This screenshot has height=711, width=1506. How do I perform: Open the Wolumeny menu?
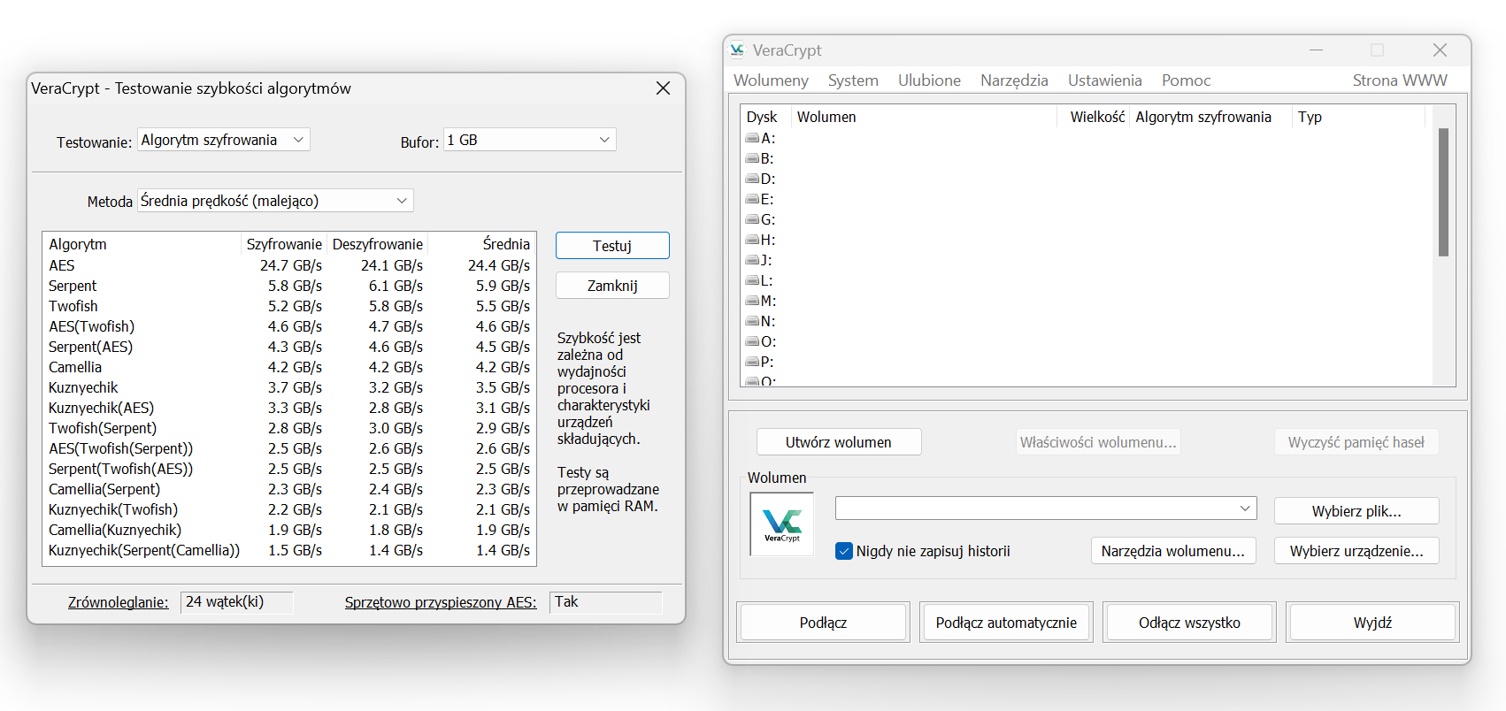771,80
